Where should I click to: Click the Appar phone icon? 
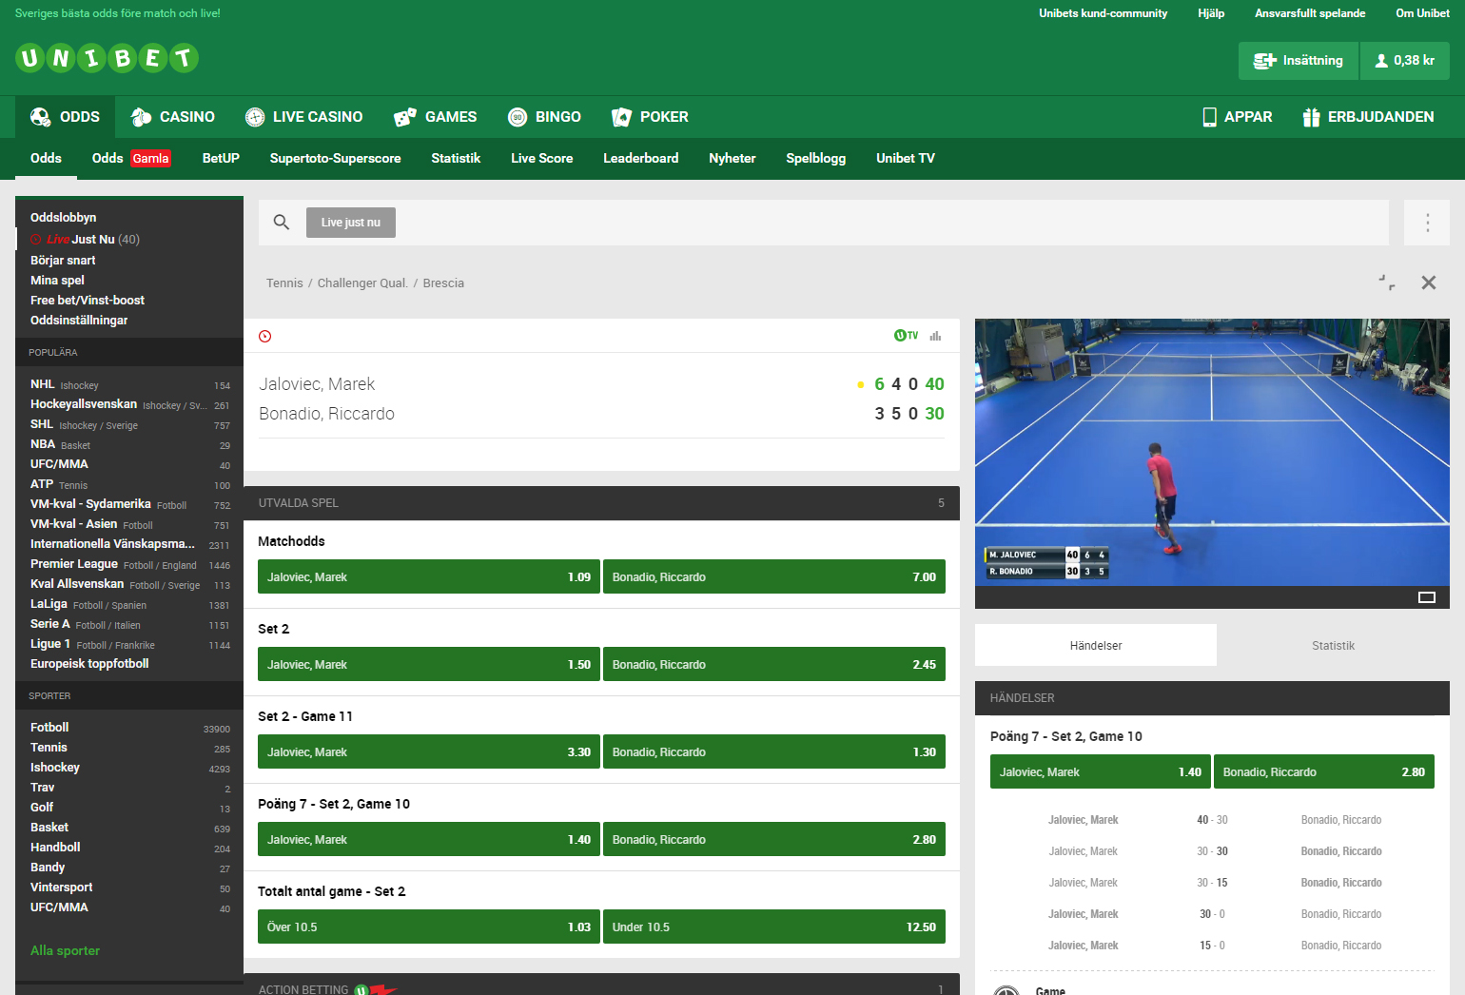coord(1209,116)
